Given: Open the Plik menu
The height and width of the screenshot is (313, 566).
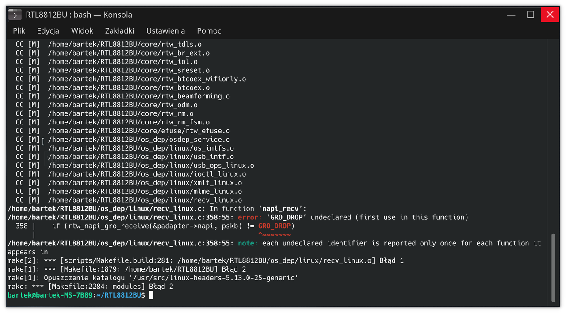Looking at the screenshot, I should [19, 30].
